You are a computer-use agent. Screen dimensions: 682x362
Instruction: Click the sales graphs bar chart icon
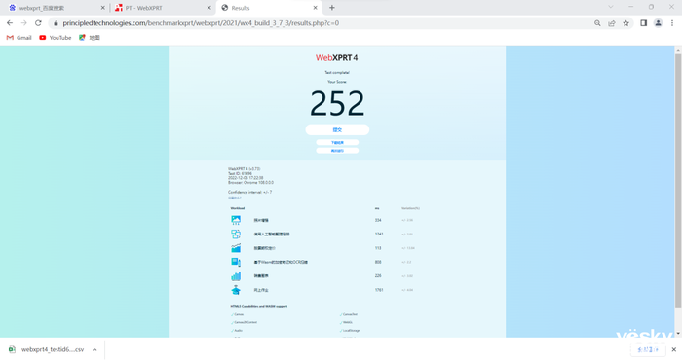click(236, 276)
